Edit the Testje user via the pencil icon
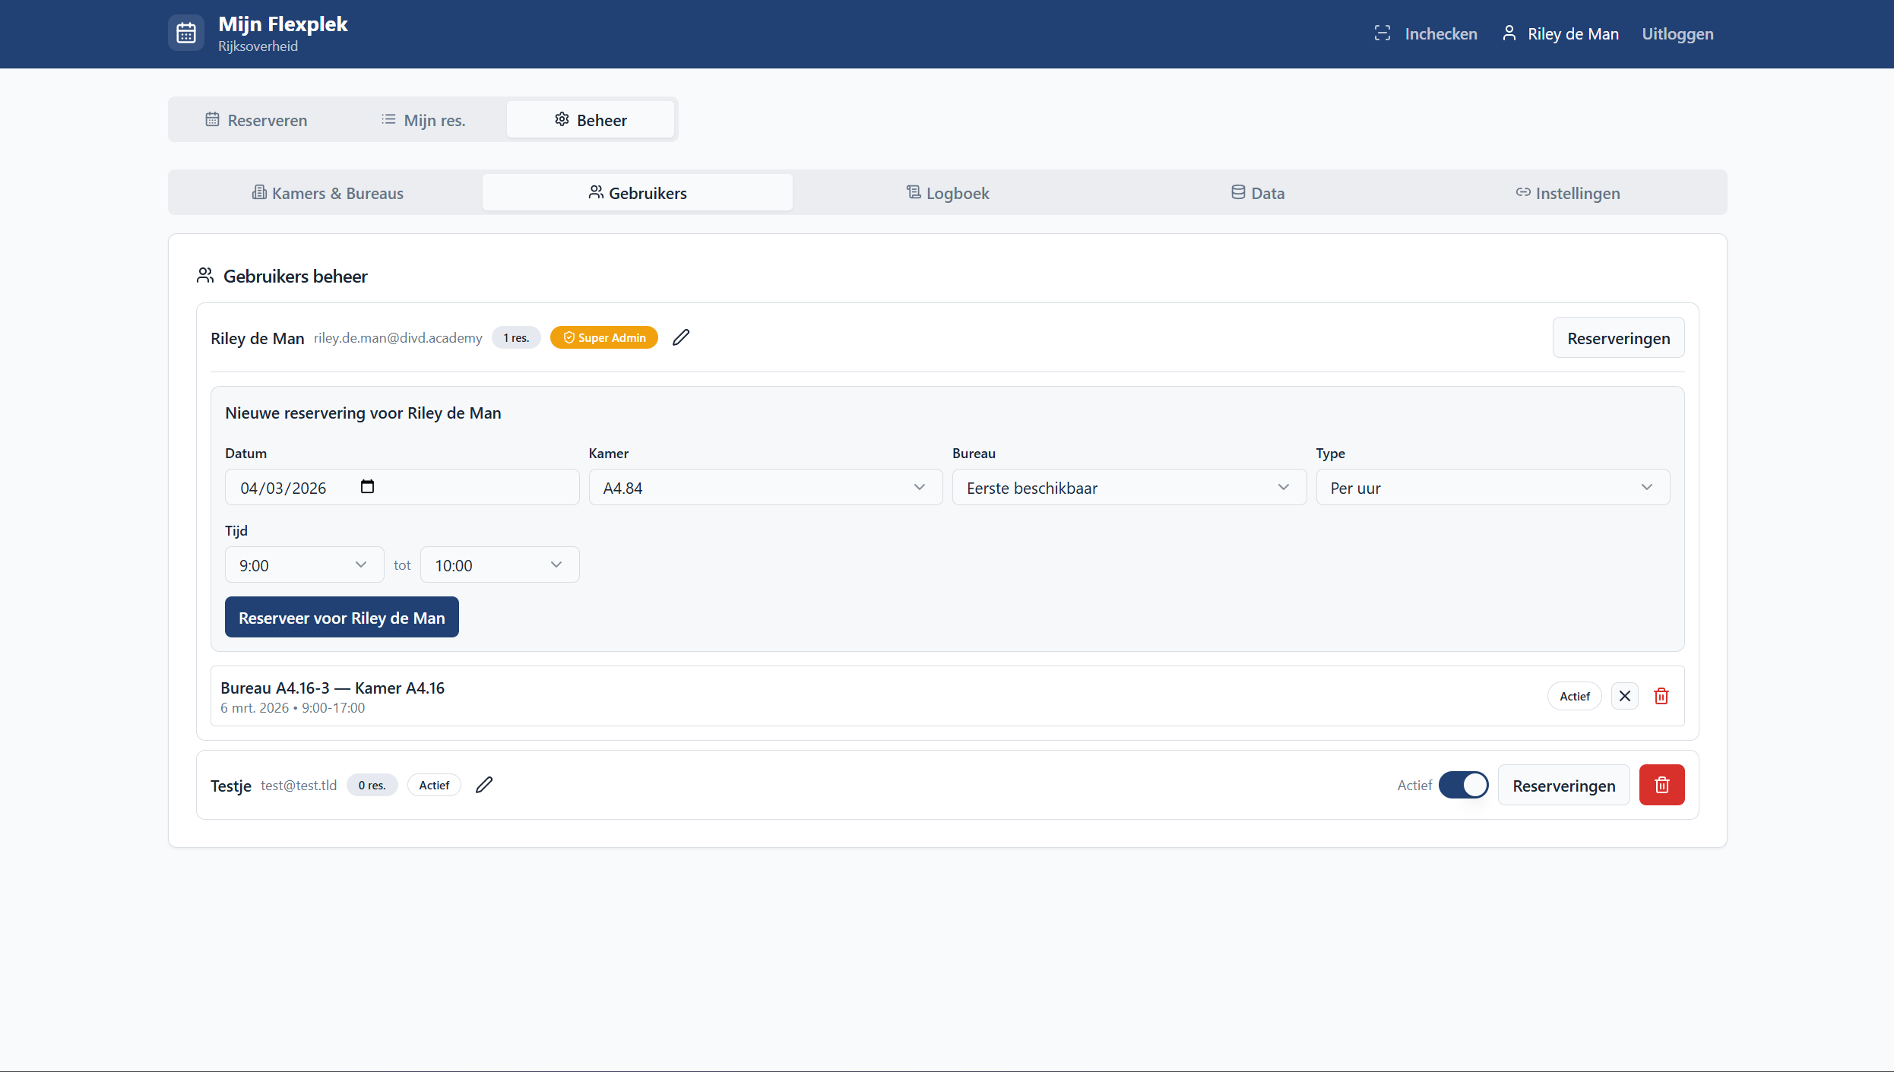The width and height of the screenshot is (1894, 1072). tap(484, 785)
